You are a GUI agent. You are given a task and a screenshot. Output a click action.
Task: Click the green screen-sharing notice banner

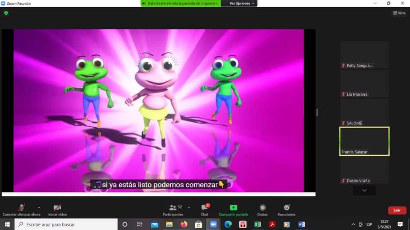[x=181, y=3]
